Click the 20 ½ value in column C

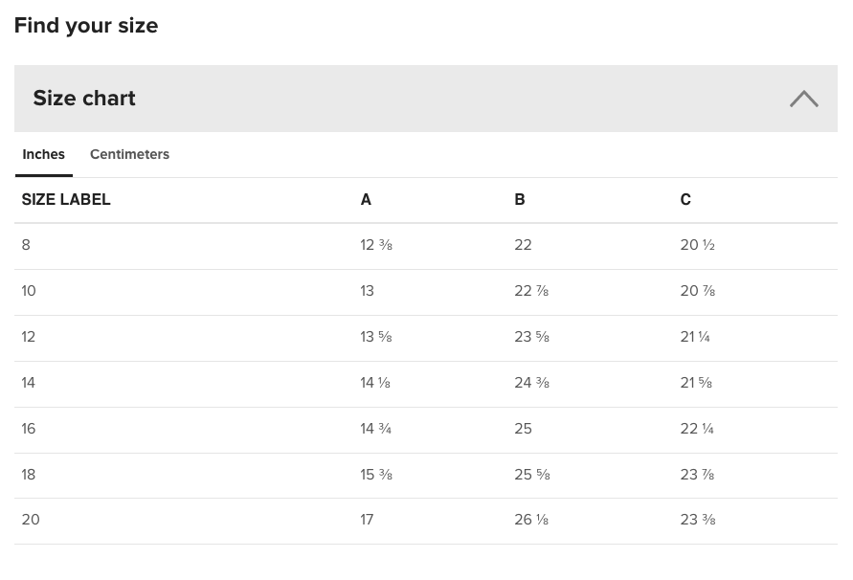697,245
